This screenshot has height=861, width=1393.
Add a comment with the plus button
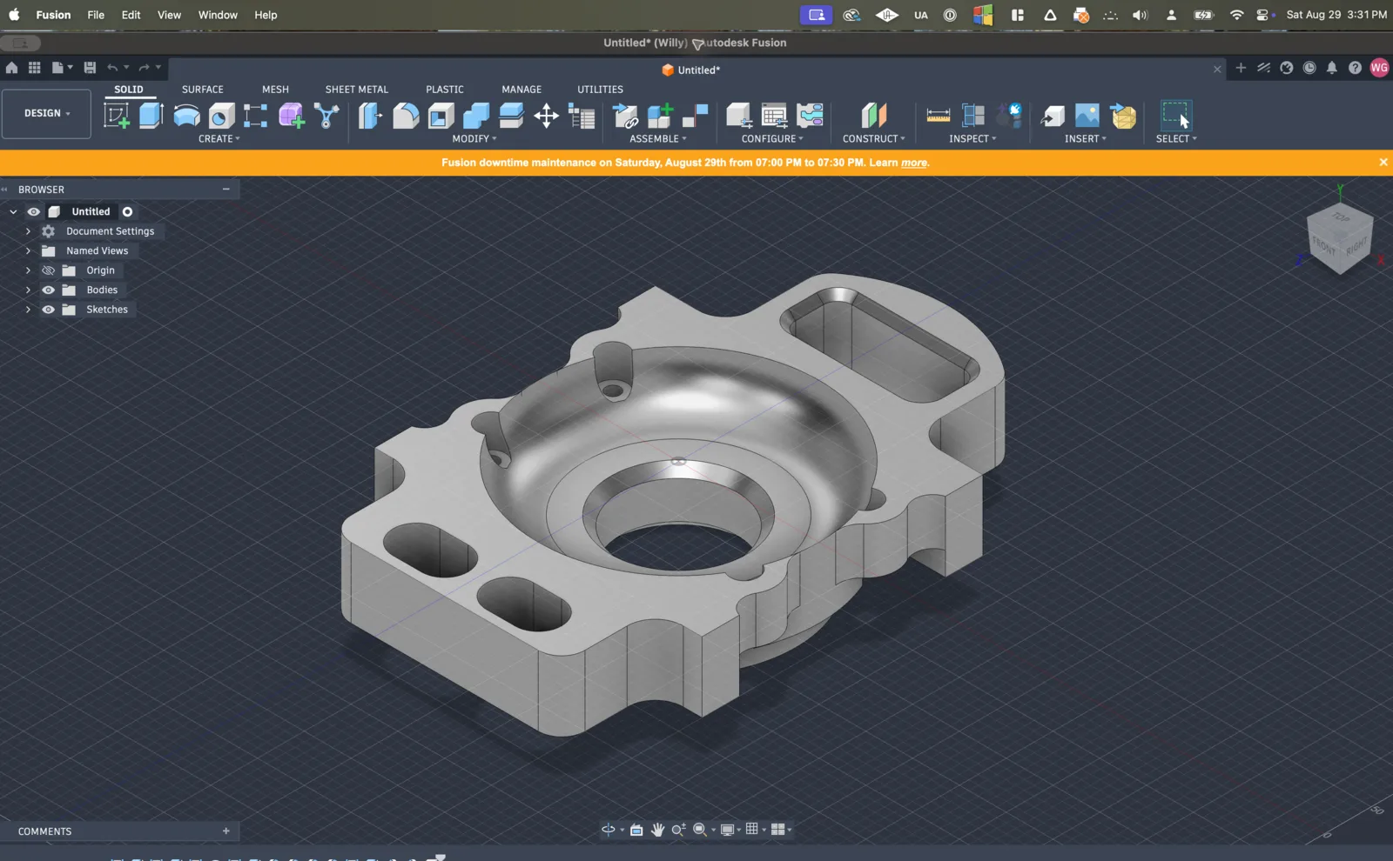225,831
